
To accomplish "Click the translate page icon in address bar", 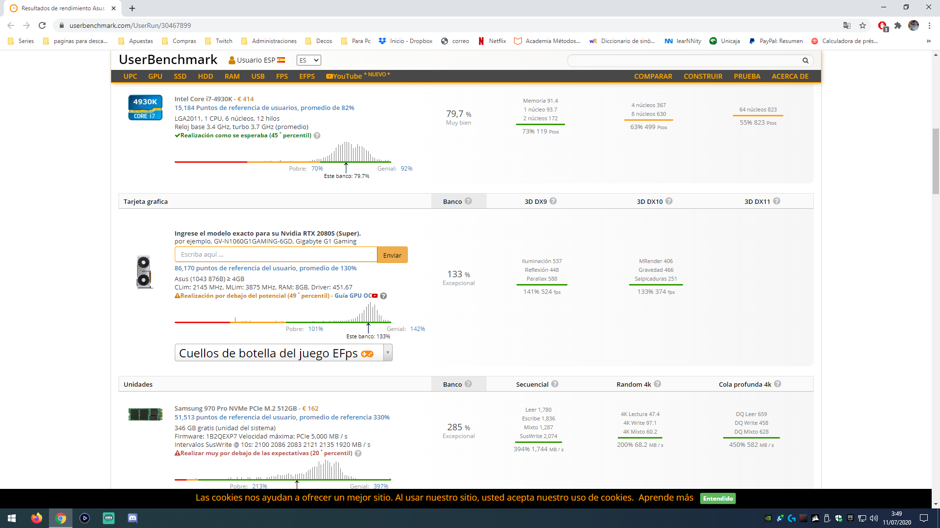I will (x=847, y=25).
